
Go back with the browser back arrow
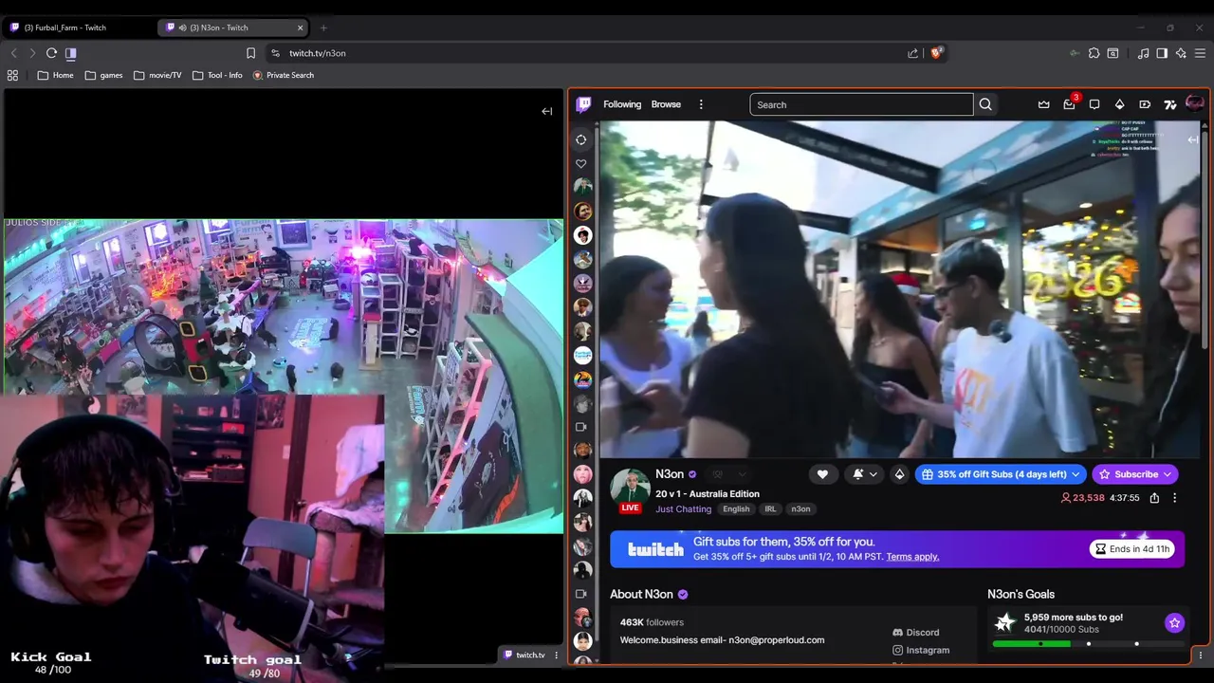point(13,53)
